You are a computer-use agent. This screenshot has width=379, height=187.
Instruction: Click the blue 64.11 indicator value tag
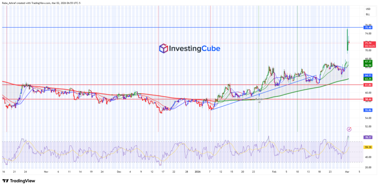point(368,75)
